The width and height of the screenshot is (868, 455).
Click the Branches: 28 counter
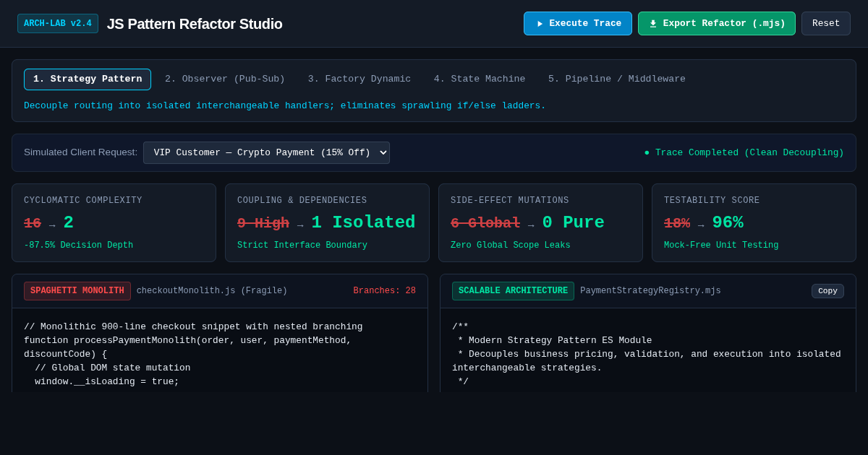click(385, 291)
